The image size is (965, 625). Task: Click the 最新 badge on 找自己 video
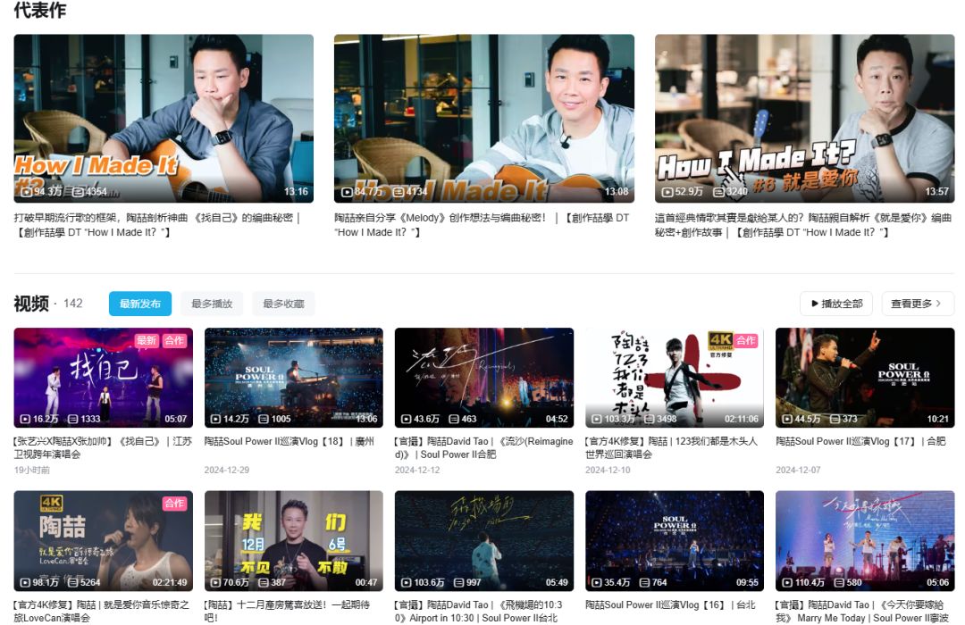tap(147, 340)
